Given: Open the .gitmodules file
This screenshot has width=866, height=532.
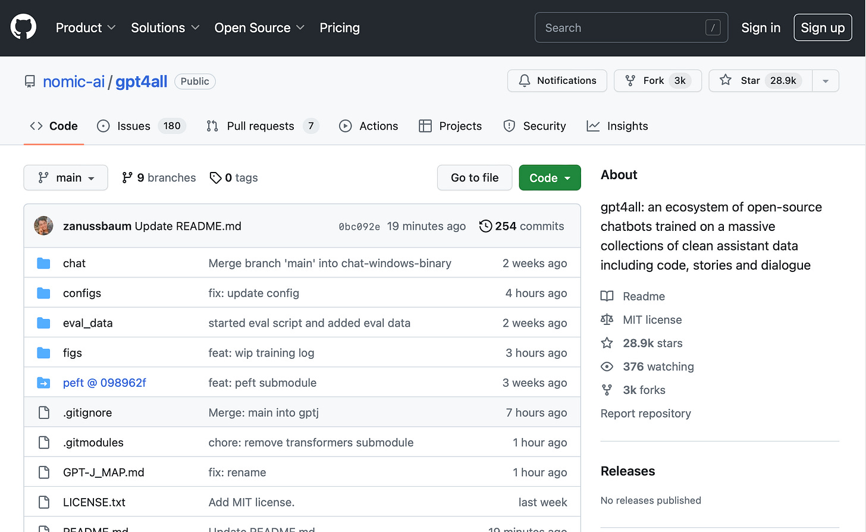Looking at the screenshot, I should (x=93, y=443).
